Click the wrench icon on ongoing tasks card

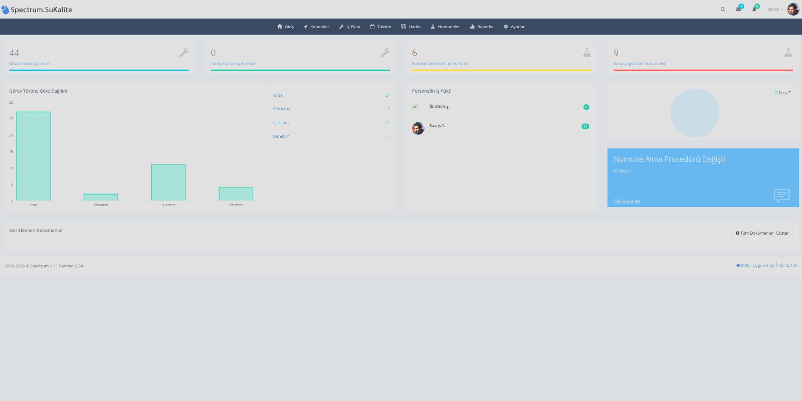[x=184, y=53]
